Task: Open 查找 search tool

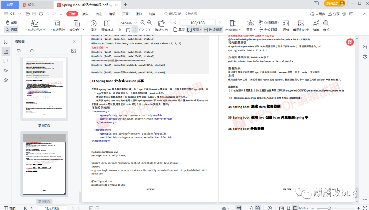Action: [x=326, y=26]
